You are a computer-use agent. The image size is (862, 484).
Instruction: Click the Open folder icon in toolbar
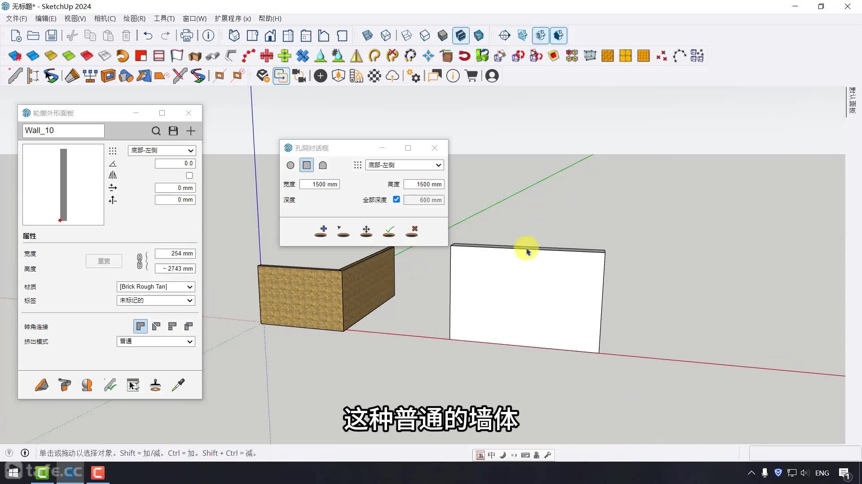tap(33, 35)
